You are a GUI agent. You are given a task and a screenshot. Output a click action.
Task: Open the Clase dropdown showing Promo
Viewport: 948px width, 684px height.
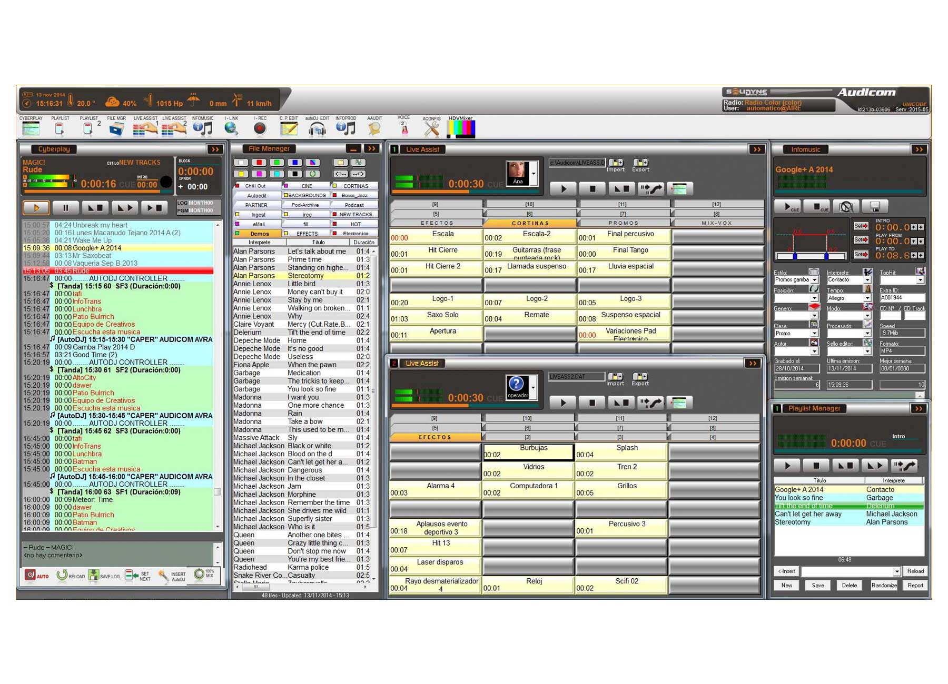click(x=814, y=334)
